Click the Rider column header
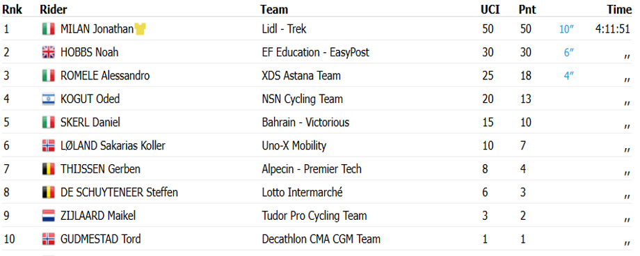 coord(54,9)
